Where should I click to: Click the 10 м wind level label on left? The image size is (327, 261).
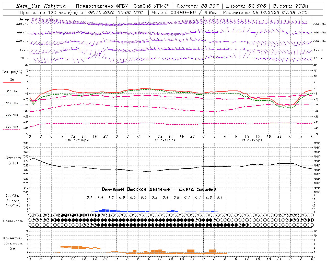(24, 58)
